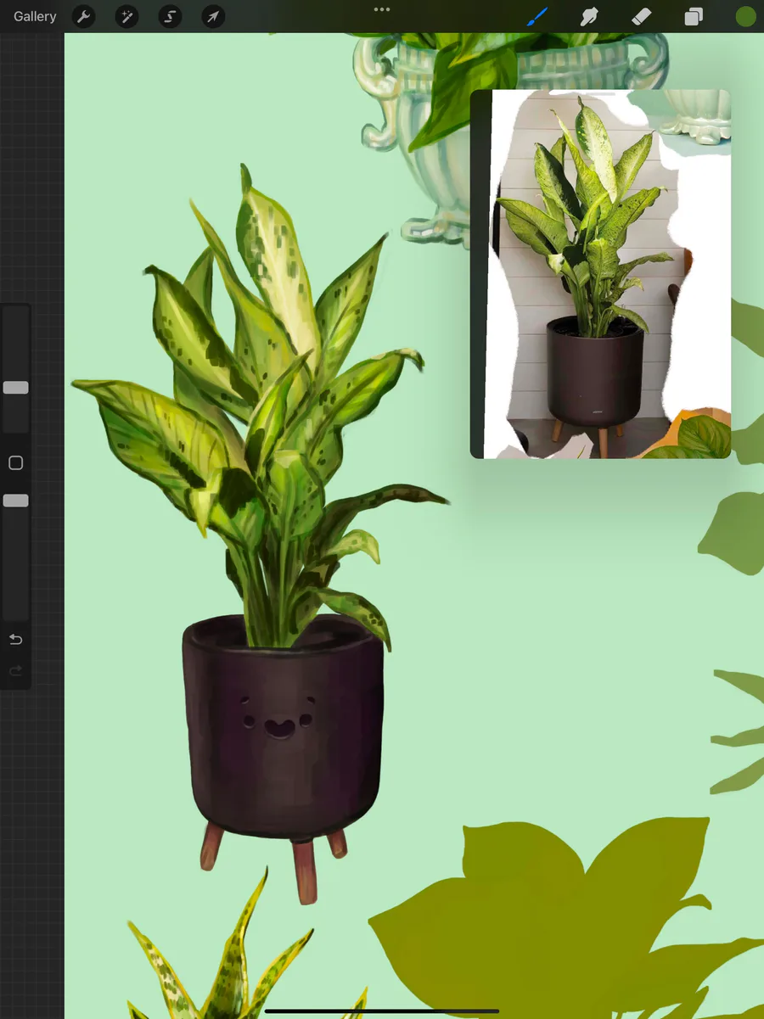Select the Eraser tool
Viewport: 764px width, 1019px height.
tap(642, 16)
